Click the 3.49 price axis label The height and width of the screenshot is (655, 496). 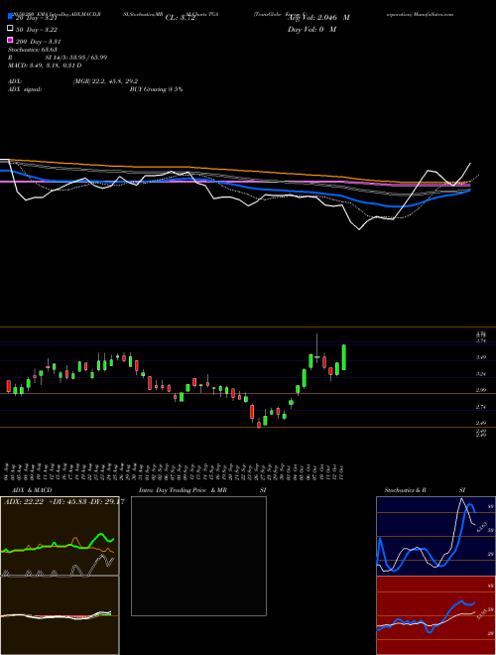click(481, 357)
